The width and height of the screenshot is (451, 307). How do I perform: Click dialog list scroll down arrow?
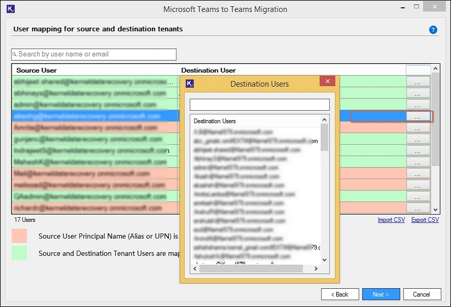point(324,260)
